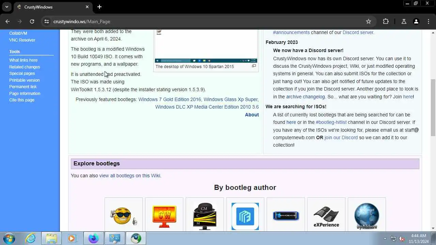Open the network tray icon
The width and height of the screenshot is (436, 245).
[x=393, y=239]
